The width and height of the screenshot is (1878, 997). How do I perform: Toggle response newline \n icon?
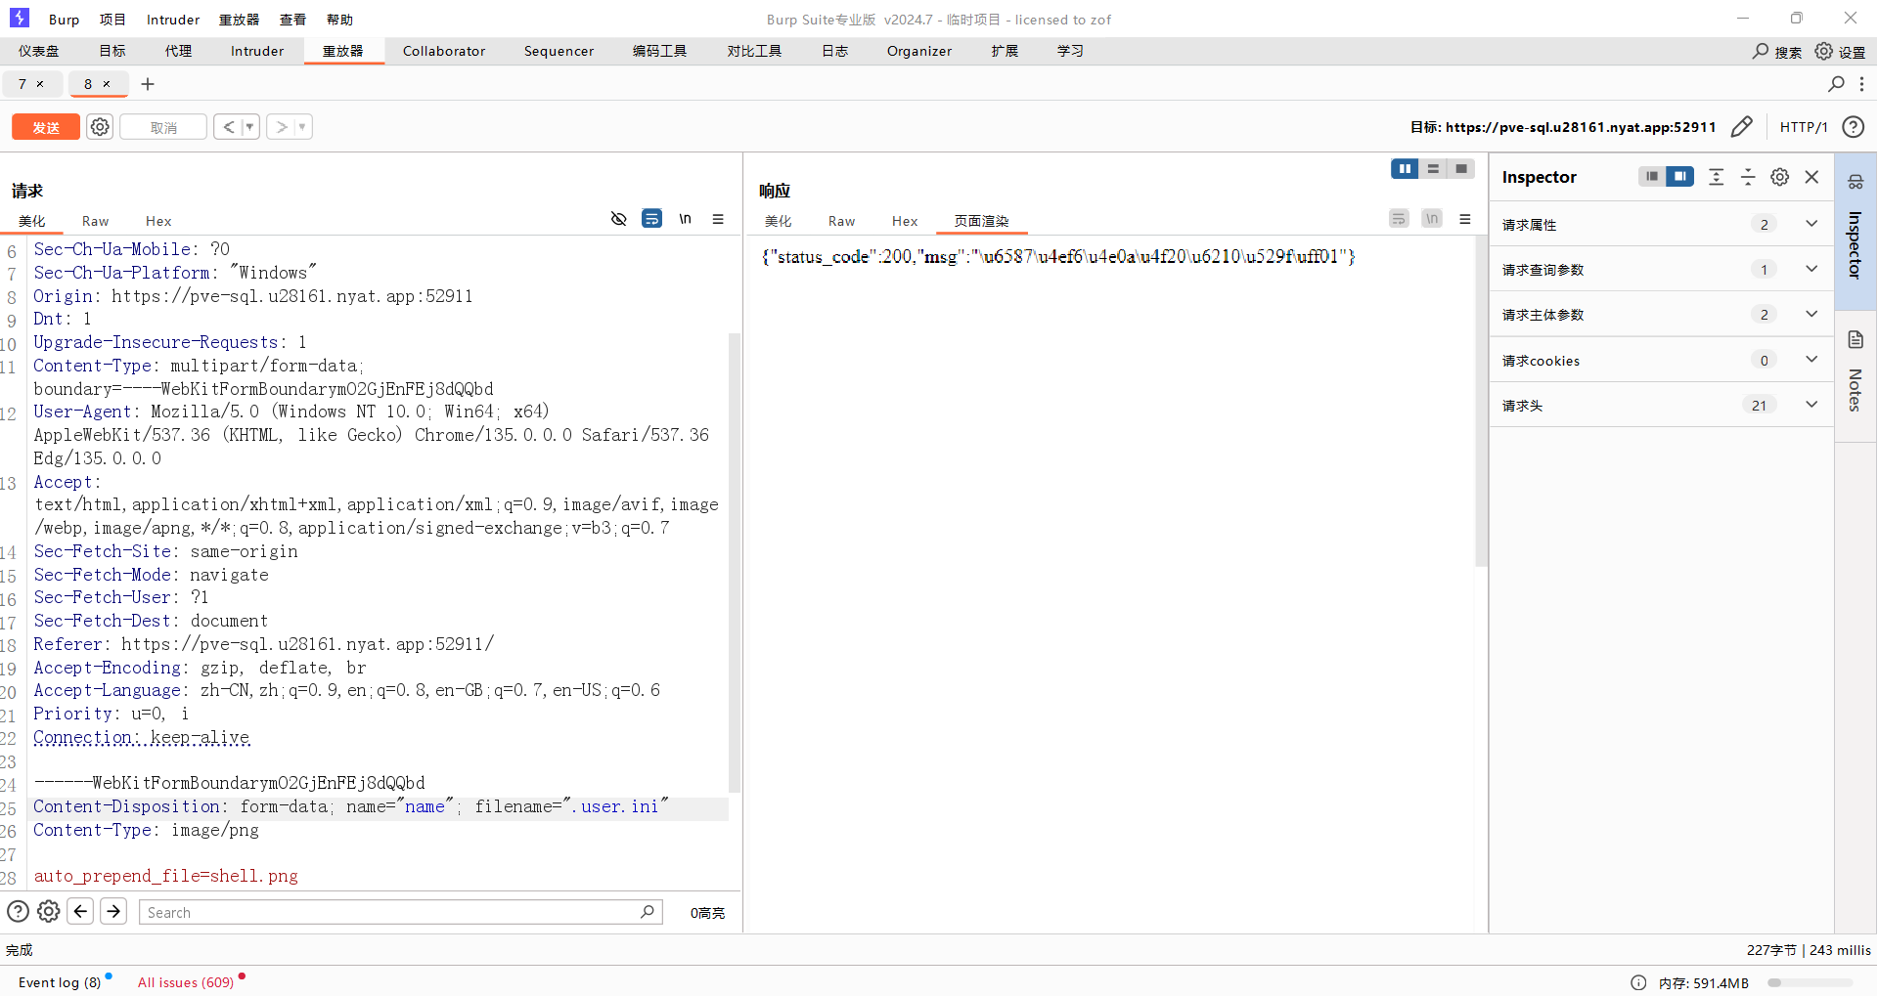[x=1432, y=218]
